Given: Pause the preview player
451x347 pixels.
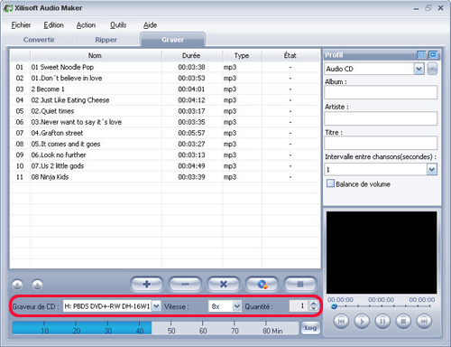Looking at the screenshot, I should [382, 322].
